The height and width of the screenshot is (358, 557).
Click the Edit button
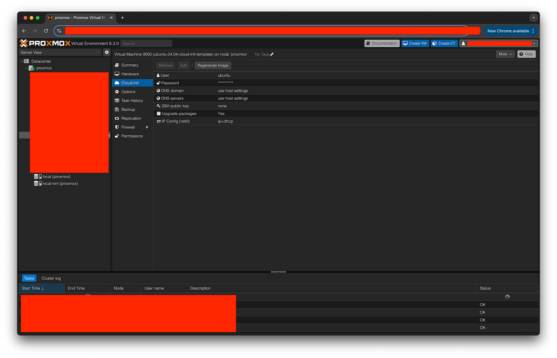pos(184,65)
